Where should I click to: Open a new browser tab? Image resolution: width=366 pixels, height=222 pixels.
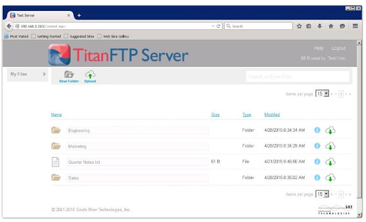[x=79, y=15]
